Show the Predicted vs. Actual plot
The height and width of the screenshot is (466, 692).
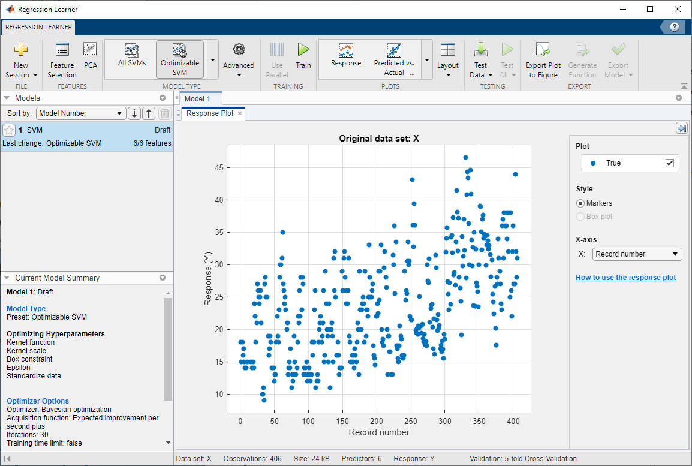coord(394,59)
